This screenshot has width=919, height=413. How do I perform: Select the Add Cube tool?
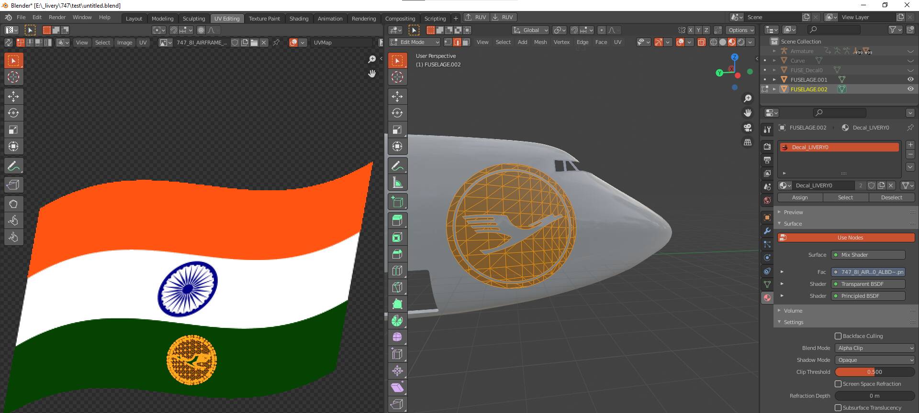tap(397, 201)
